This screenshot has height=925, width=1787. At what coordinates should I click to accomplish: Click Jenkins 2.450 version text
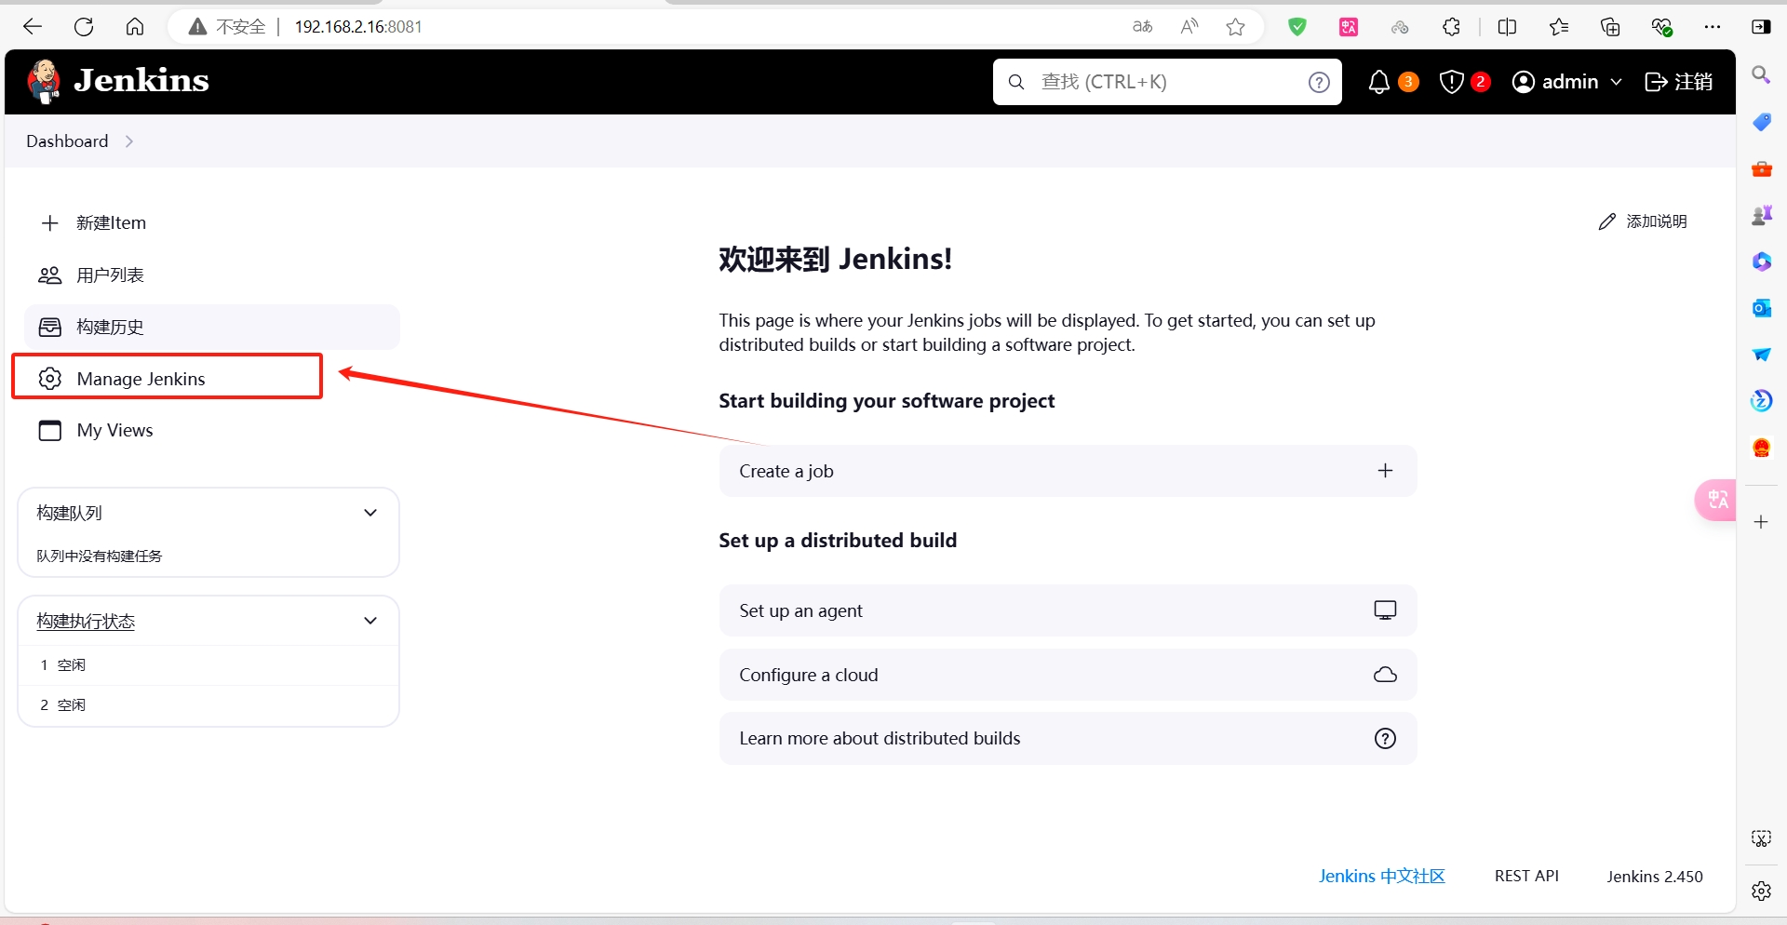click(1655, 877)
